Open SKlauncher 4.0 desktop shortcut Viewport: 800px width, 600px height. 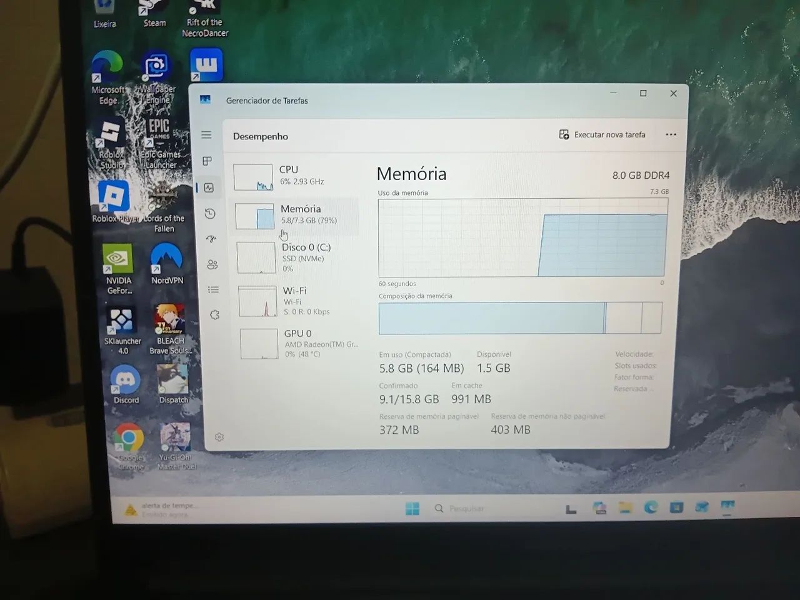(x=122, y=330)
